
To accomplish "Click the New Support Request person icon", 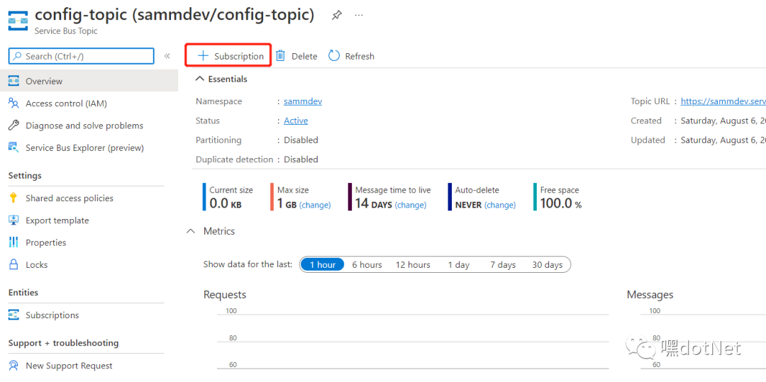I will (13, 366).
